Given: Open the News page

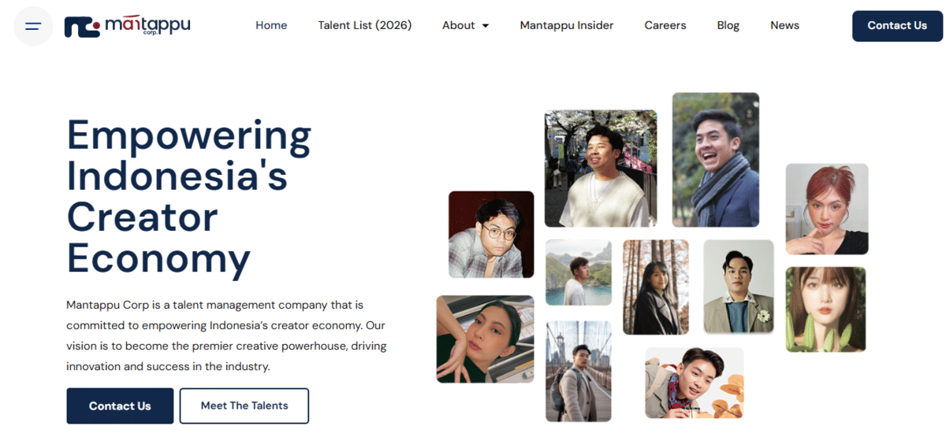Looking at the screenshot, I should click(x=784, y=25).
